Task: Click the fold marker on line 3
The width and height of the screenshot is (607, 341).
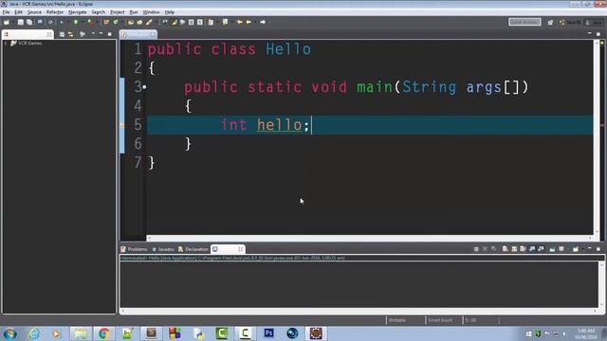Action: 144,87
